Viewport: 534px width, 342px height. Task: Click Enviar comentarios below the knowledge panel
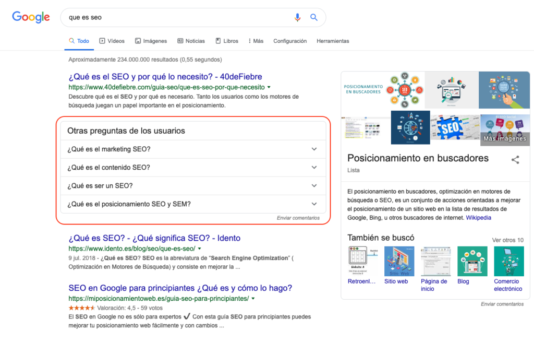(x=502, y=304)
